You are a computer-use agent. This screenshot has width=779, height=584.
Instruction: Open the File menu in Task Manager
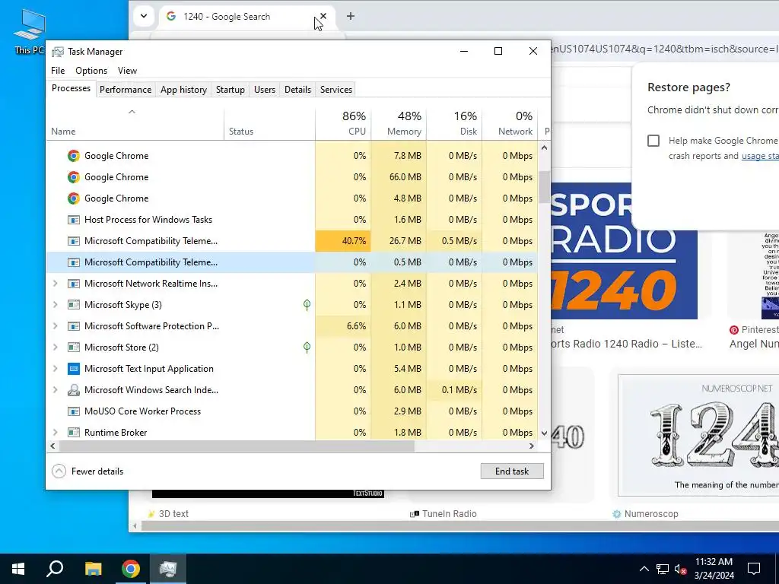(x=58, y=71)
